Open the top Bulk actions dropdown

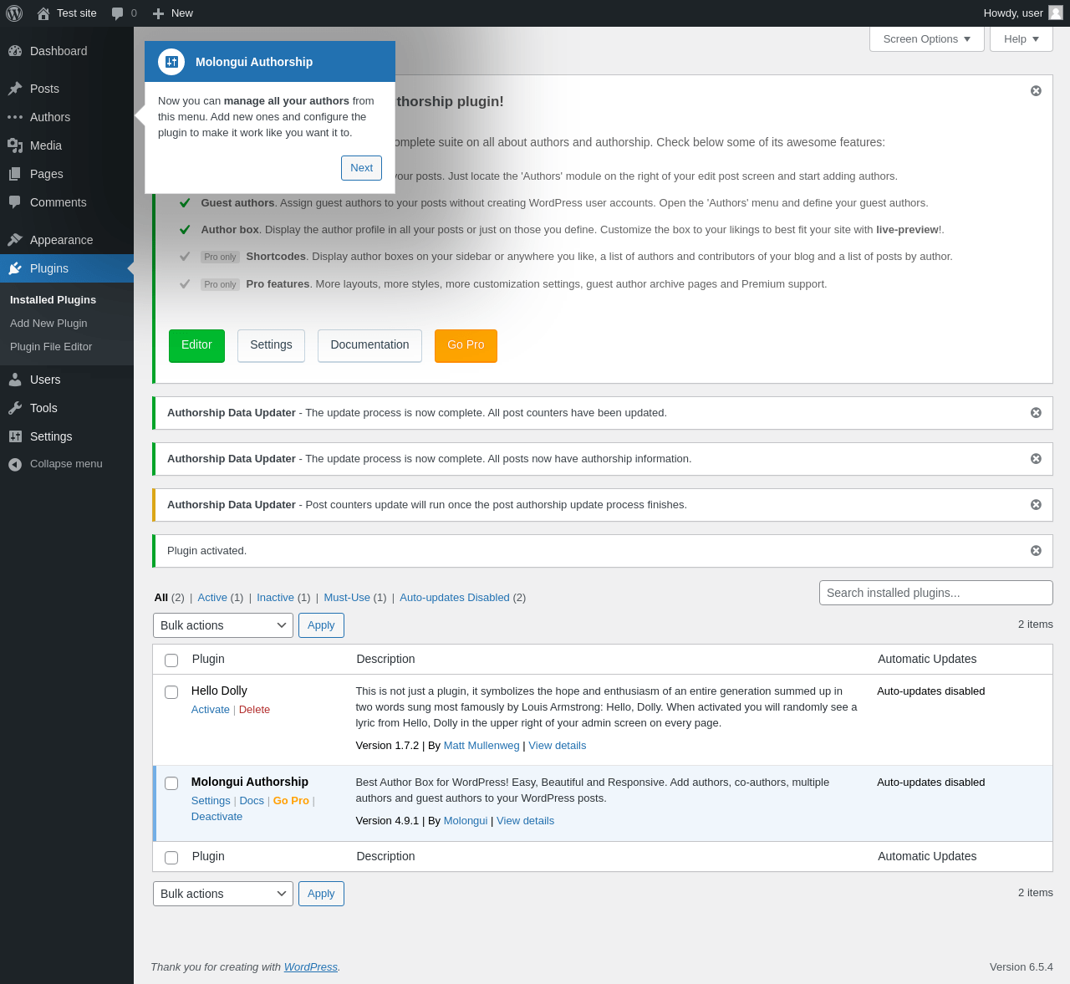[x=223, y=625]
